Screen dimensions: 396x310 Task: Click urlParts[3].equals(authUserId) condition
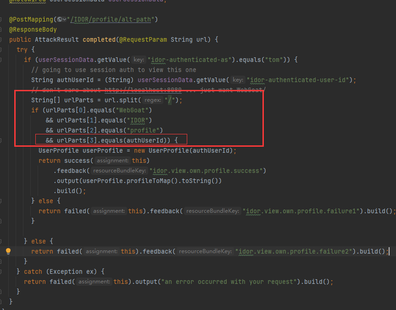coord(113,141)
